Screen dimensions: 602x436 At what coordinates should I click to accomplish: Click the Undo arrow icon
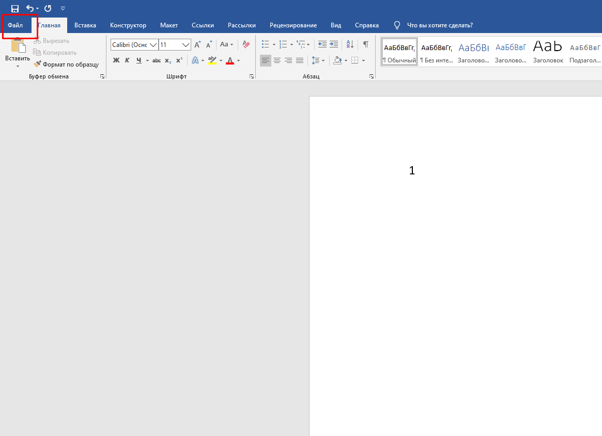30,8
